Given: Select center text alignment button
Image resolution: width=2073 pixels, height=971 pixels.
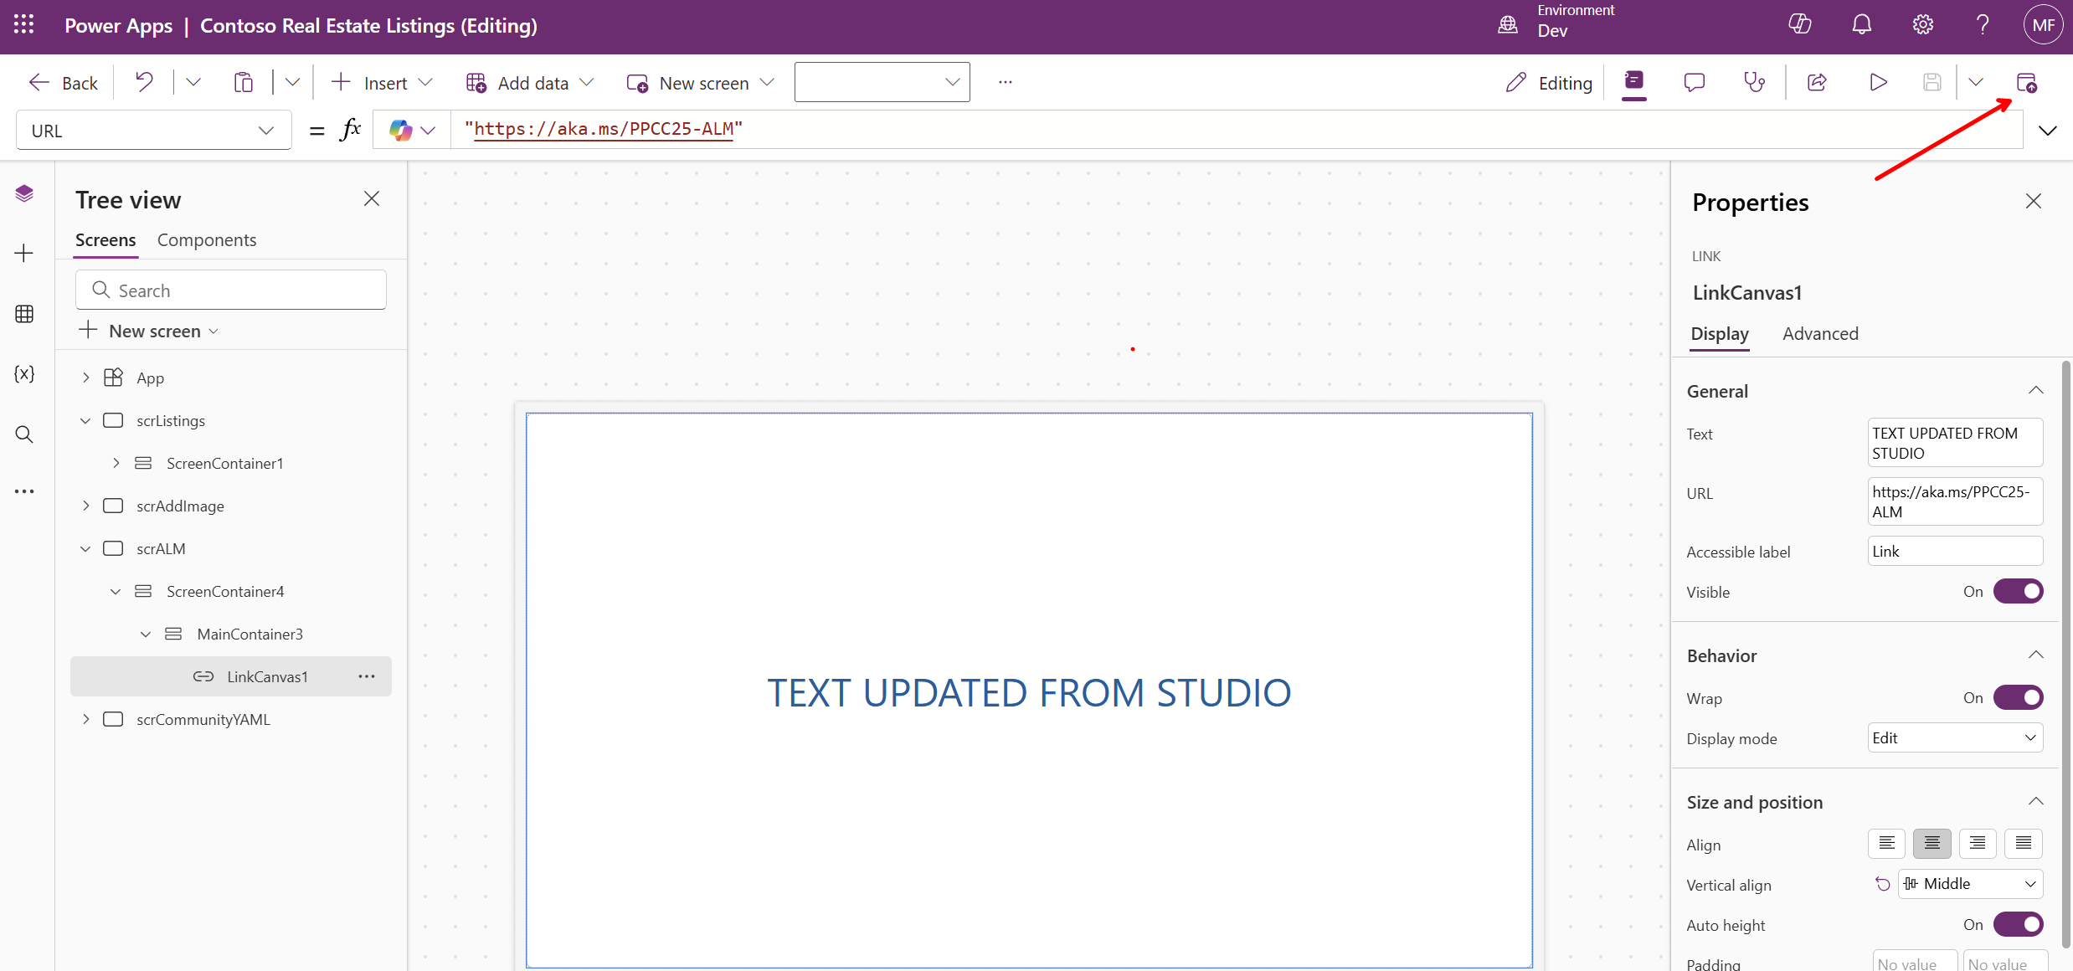Looking at the screenshot, I should tap(1932, 844).
